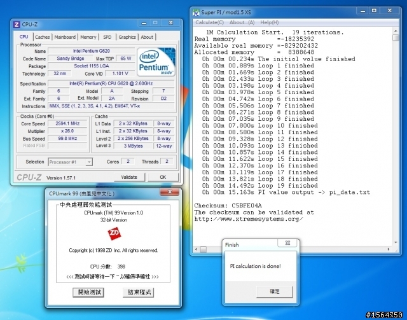Open the SPD tab in CPU-Z
The width and height of the screenshot is (407, 320).
[107, 37]
